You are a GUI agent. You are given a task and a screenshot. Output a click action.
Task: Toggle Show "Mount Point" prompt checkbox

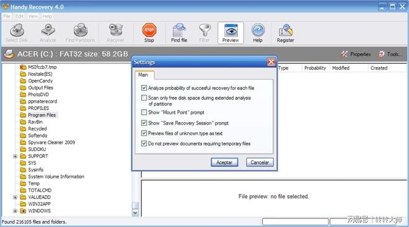point(144,112)
